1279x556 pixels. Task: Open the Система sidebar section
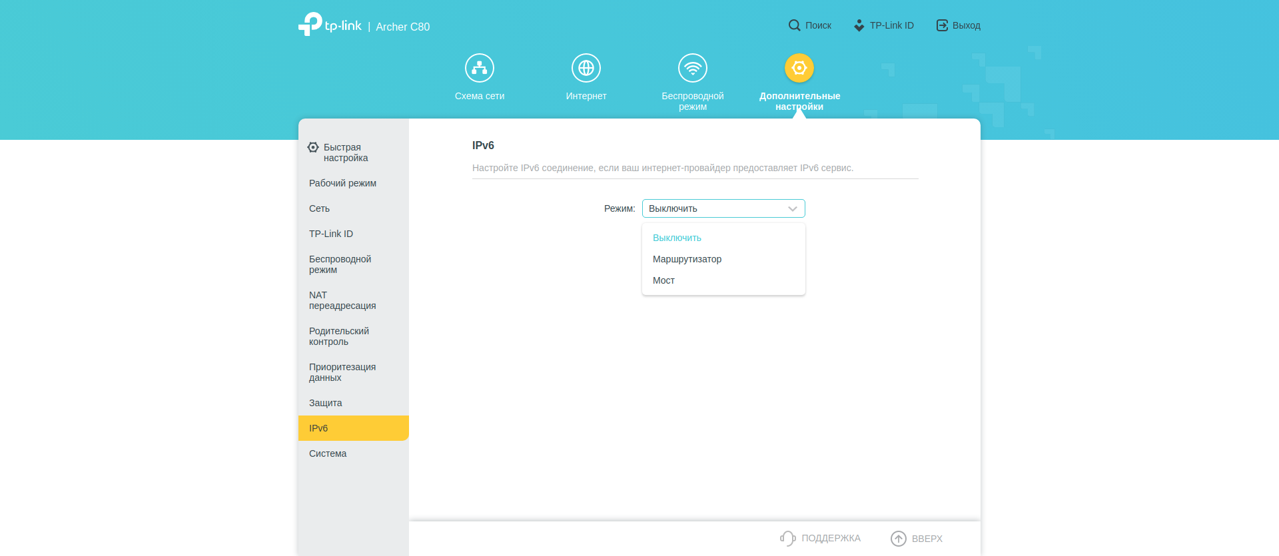coord(327,453)
